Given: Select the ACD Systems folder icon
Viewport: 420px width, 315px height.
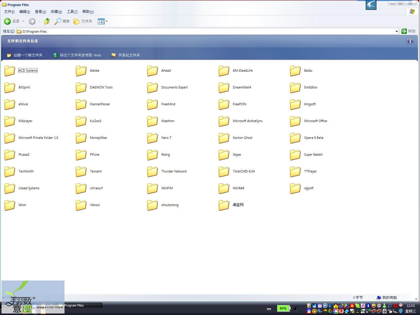Looking at the screenshot, I should 10,71.
